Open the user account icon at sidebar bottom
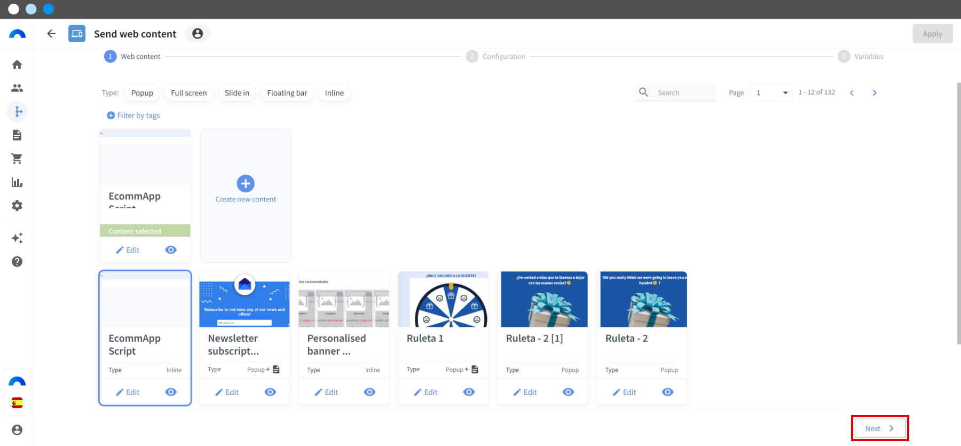Image resolution: width=961 pixels, height=446 pixels. coord(17,430)
